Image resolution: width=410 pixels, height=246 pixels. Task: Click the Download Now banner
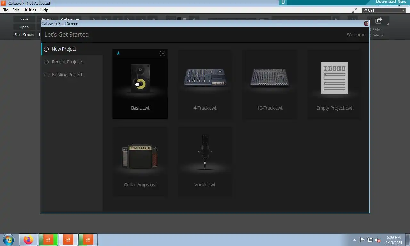391,2
